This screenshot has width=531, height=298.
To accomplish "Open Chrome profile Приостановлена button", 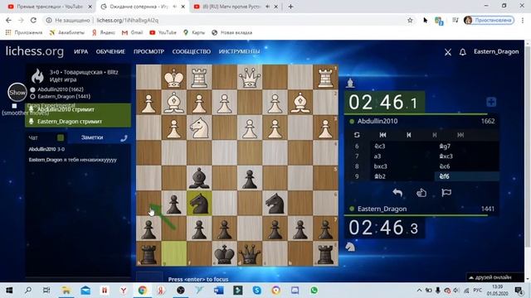I will point(489,20).
